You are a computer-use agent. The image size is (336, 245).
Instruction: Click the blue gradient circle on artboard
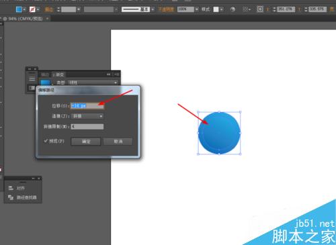[x=219, y=133]
